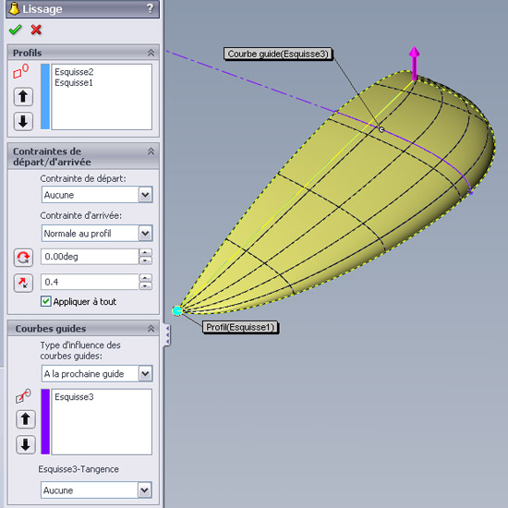
Task: Open help via the question mark icon
Action: (150, 8)
